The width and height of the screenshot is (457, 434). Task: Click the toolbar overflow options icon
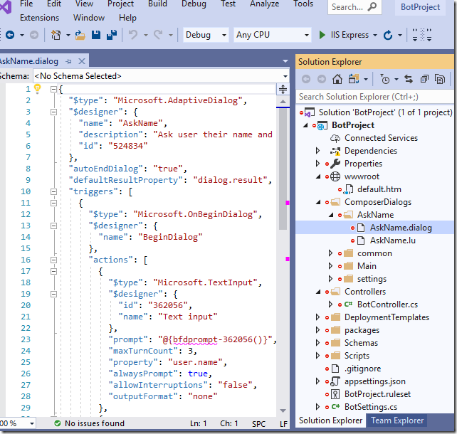tap(421, 35)
